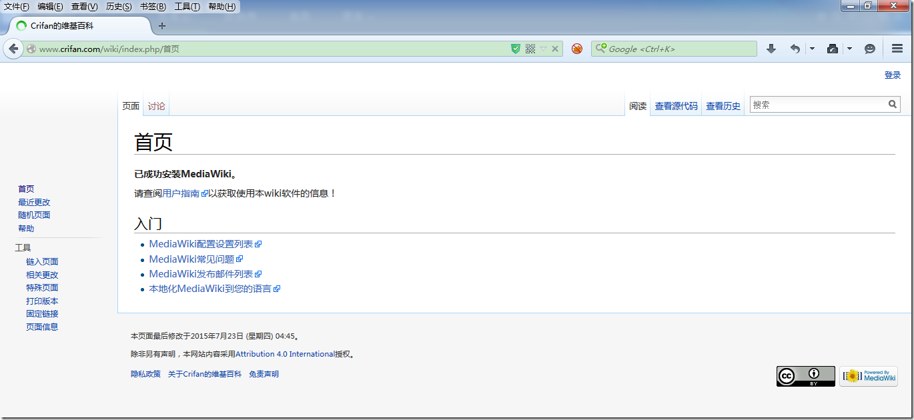914x420 pixels.
Task: Click the undo curved arrow toolbar icon
Action: coord(795,49)
